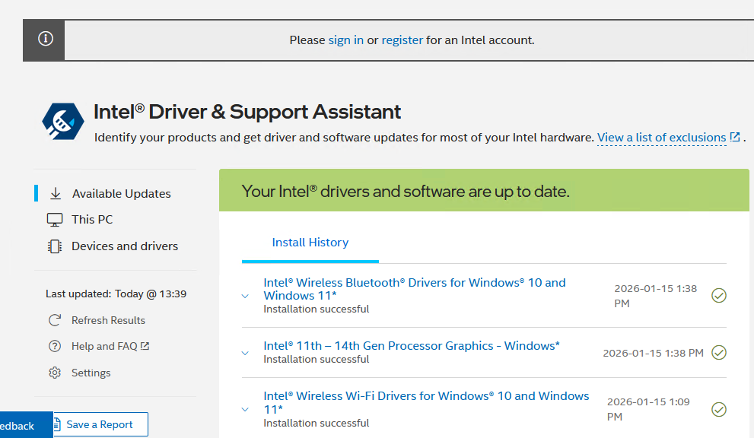Click the success checkmark for Processor Graphics
The width and height of the screenshot is (754, 438).
719,352
